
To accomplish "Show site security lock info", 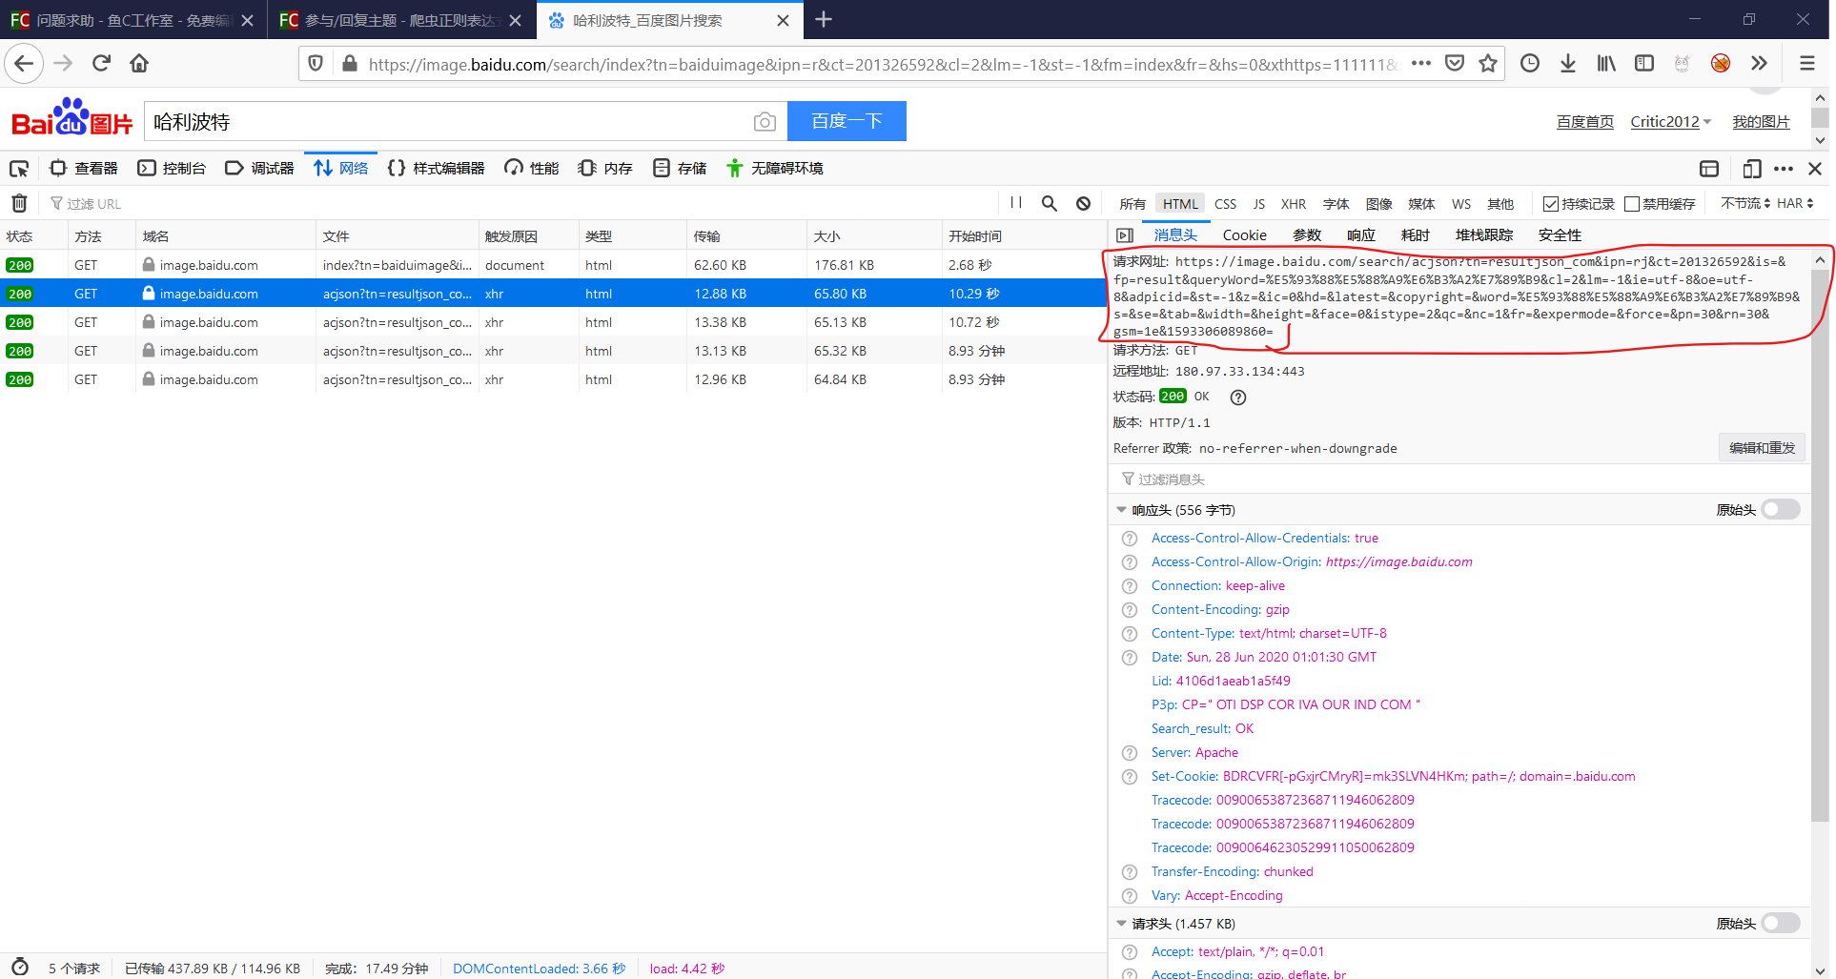I will coord(350,64).
